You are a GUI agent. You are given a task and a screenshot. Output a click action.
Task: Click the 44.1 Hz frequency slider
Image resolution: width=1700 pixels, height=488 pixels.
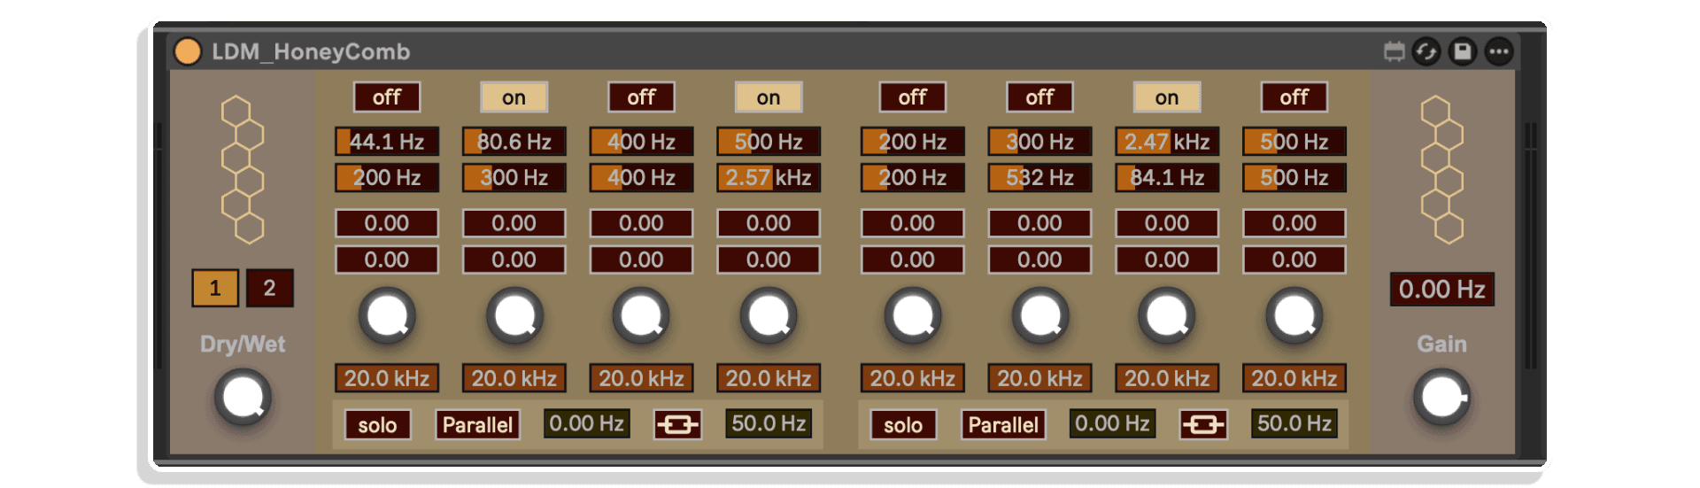point(387,142)
